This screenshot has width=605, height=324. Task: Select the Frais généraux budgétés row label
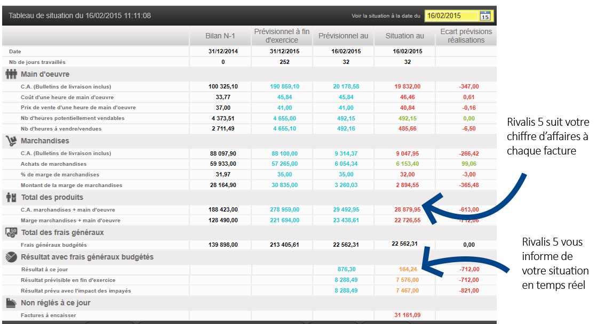54,245
